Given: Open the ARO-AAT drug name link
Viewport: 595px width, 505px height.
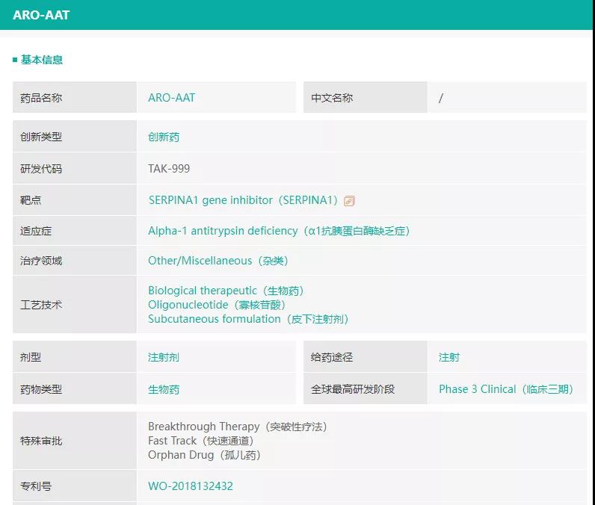Looking at the screenshot, I should pos(171,98).
